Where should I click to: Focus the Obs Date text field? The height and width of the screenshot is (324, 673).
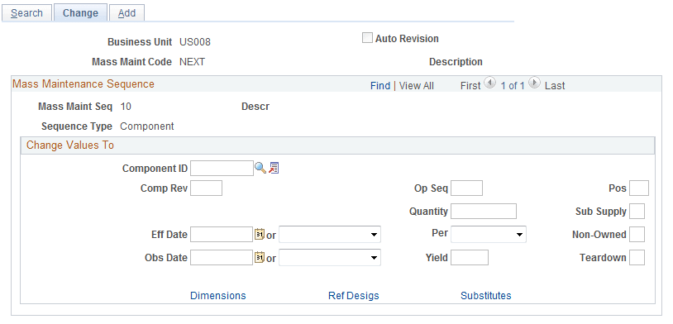[222, 258]
